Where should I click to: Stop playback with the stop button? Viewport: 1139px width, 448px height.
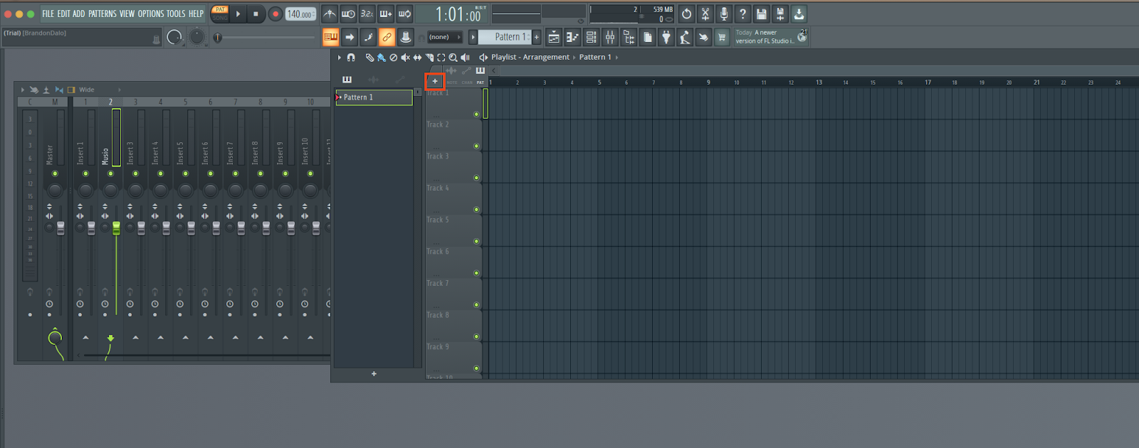click(x=256, y=14)
